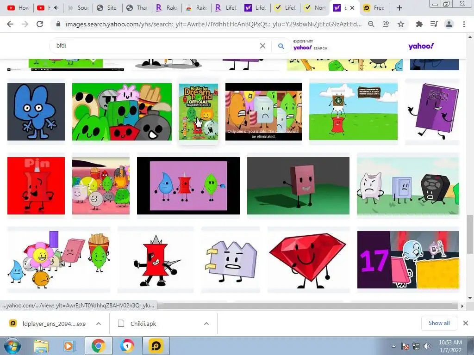Switch to the first 'Raki' tab
Screen dimensions: 474x355
167,8
